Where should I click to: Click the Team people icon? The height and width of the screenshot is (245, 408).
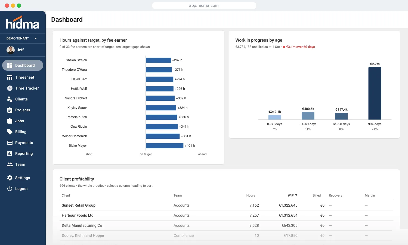click(x=10, y=164)
